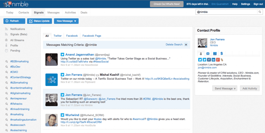Open the Help link in header
265x133 pixels.
[x=235, y=4]
